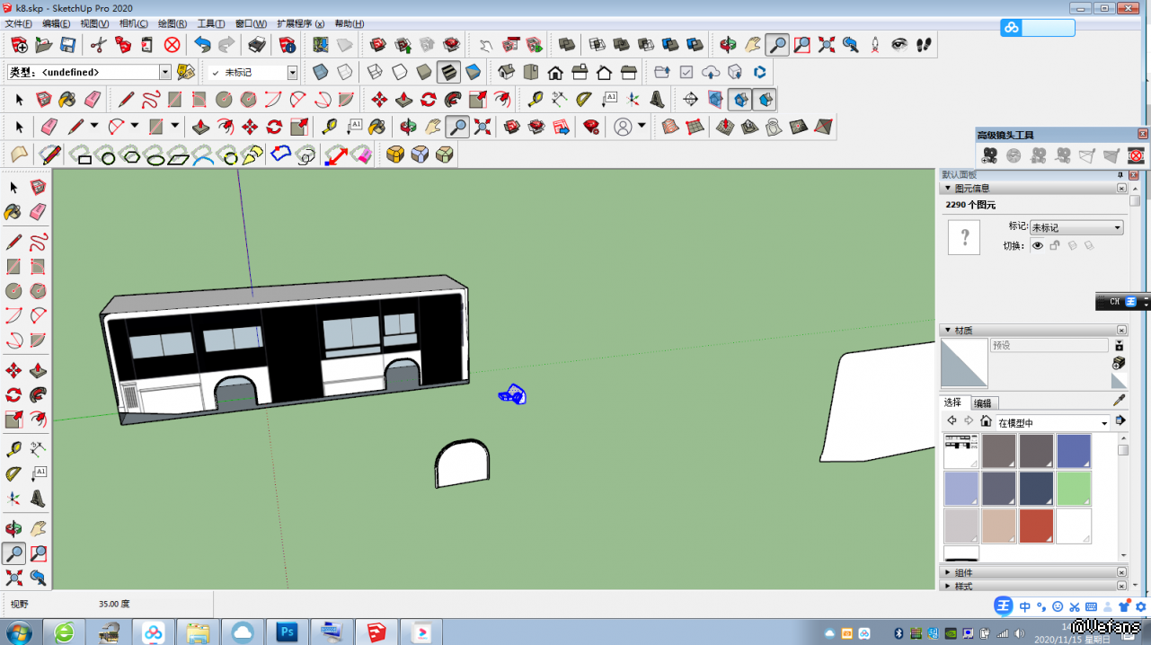1151x645 pixels.
Task: Click the Zoom Extents icon in left toolbar
Action: click(13, 578)
